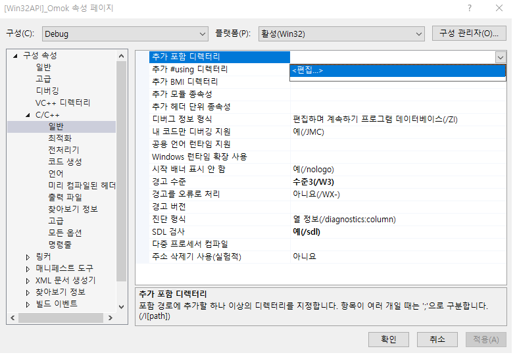The width and height of the screenshot is (517, 357).
Task: Collapse the 구성 속성 tree node
Action: pos(15,56)
